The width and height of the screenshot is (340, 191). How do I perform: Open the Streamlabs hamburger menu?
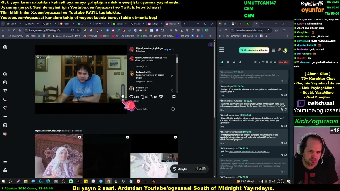tap(222, 50)
